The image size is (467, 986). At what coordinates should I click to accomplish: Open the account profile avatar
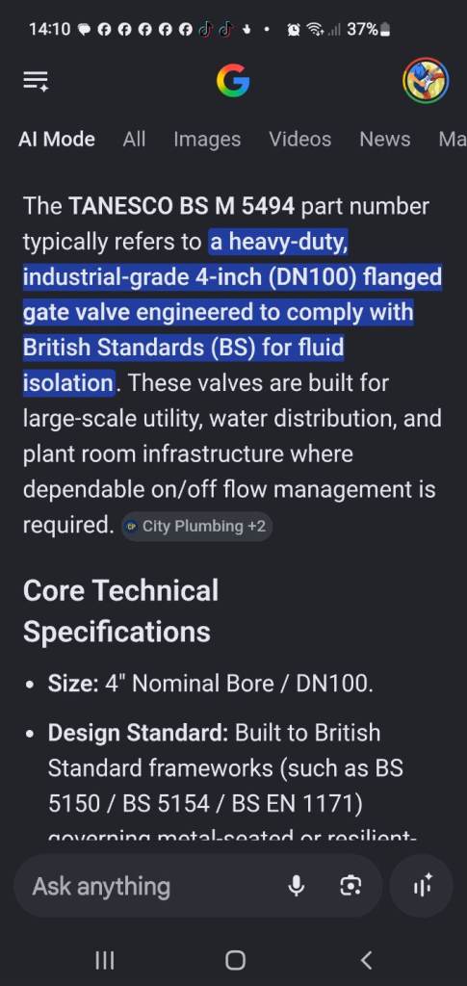tap(426, 81)
